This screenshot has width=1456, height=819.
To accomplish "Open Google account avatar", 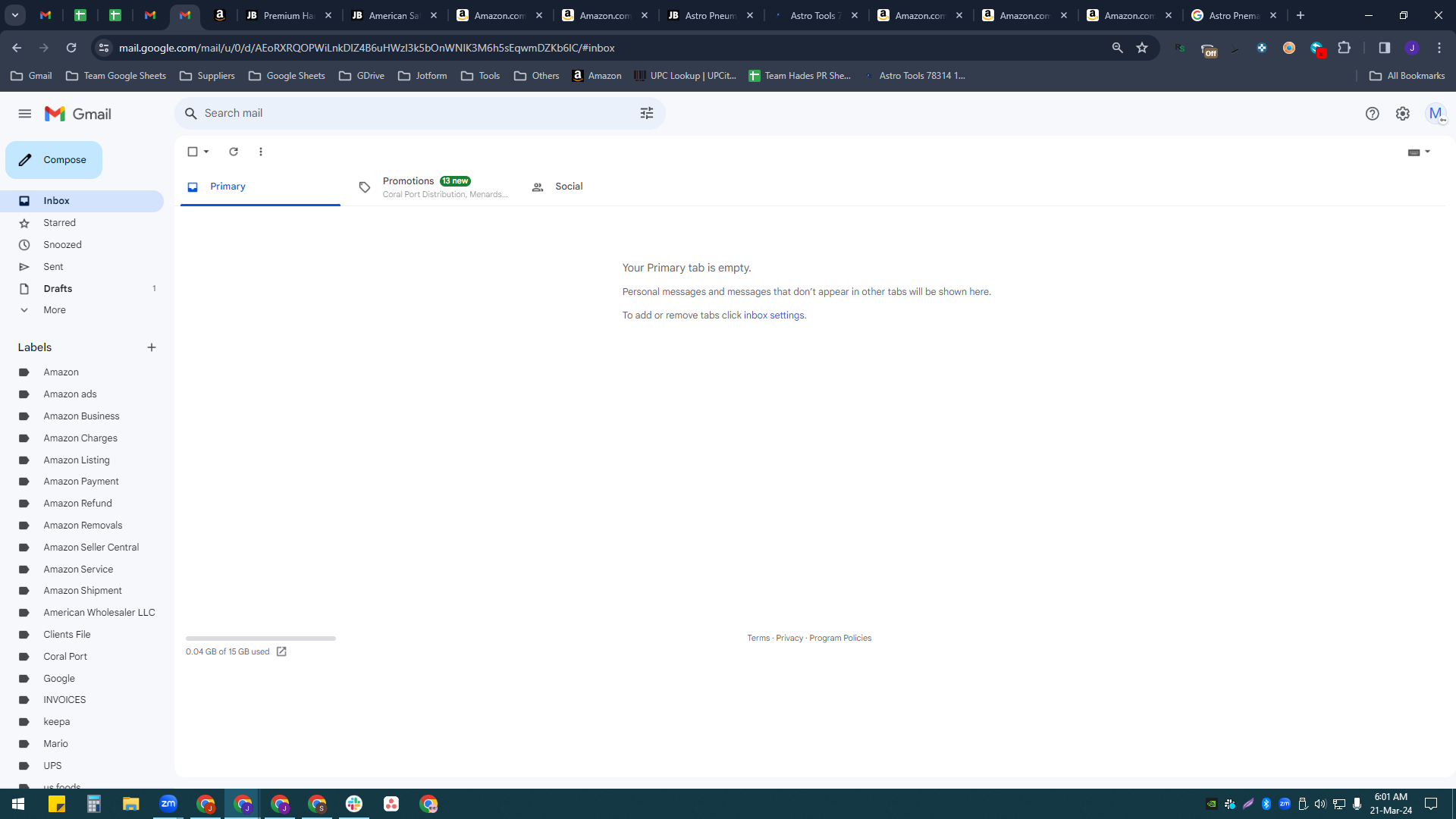I will (1436, 114).
